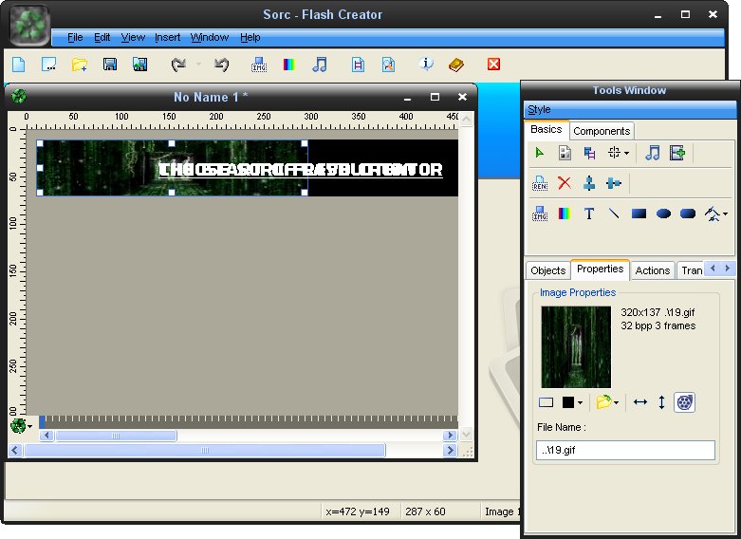The height and width of the screenshot is (539, 741).
Task: Click the red X delete object icon
Action: click(x=565, y=183)
